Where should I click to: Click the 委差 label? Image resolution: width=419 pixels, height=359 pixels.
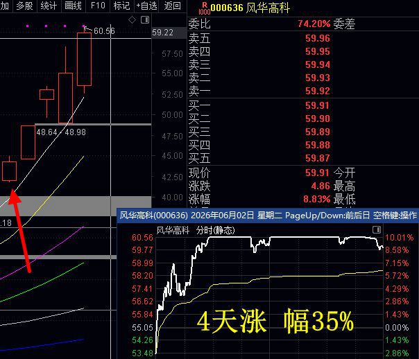click(344, 24)
